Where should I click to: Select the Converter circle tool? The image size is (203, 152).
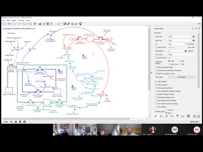(14, 24)
